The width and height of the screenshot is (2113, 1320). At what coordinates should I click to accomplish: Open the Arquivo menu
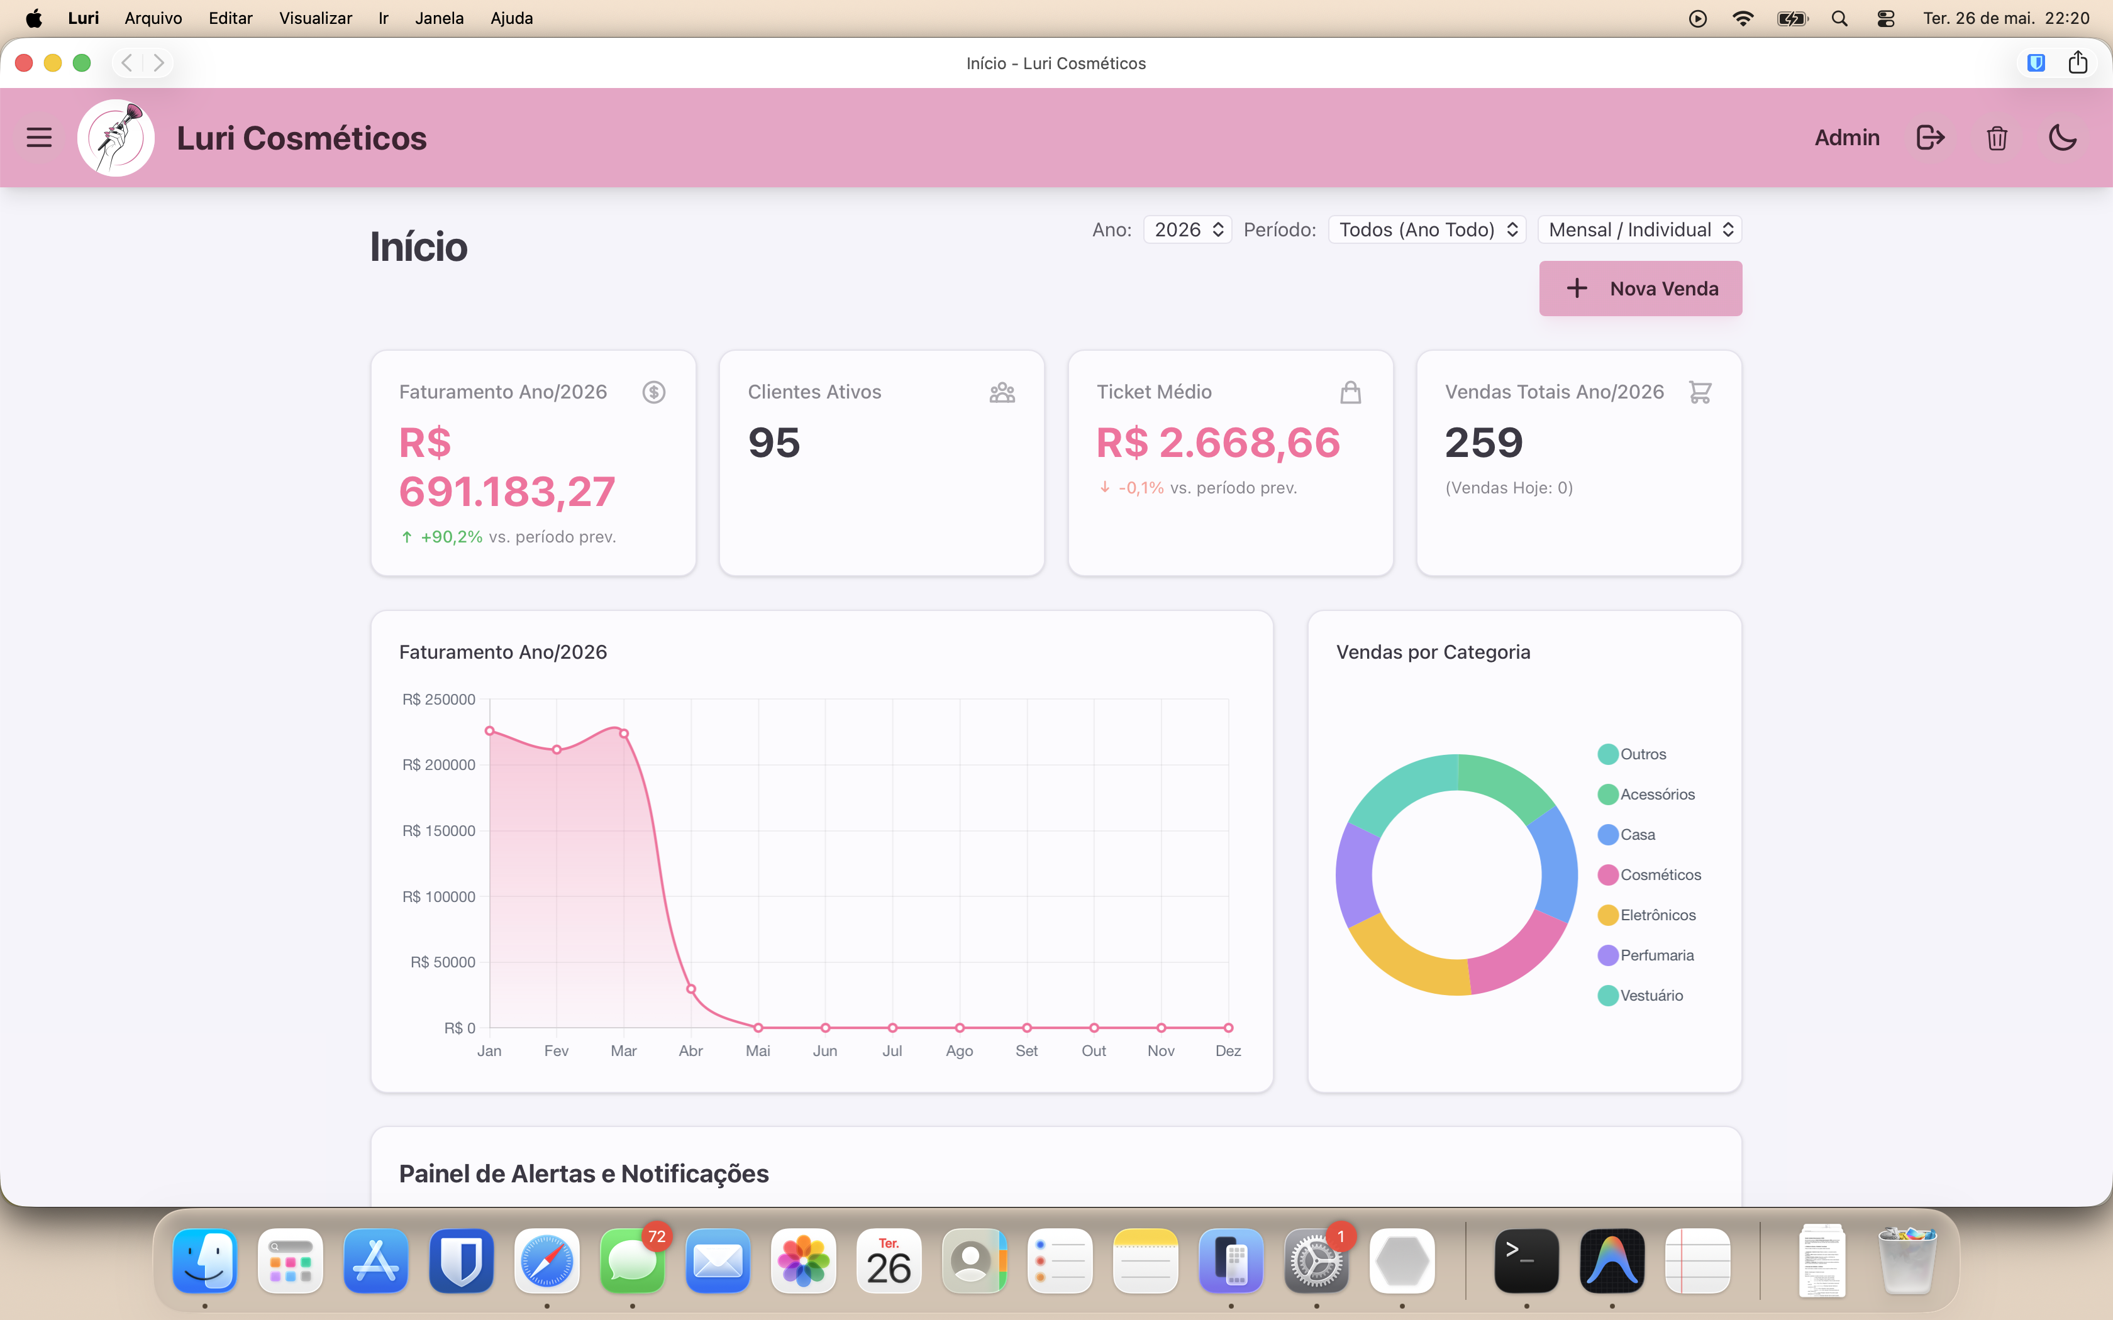click(153, 18)
